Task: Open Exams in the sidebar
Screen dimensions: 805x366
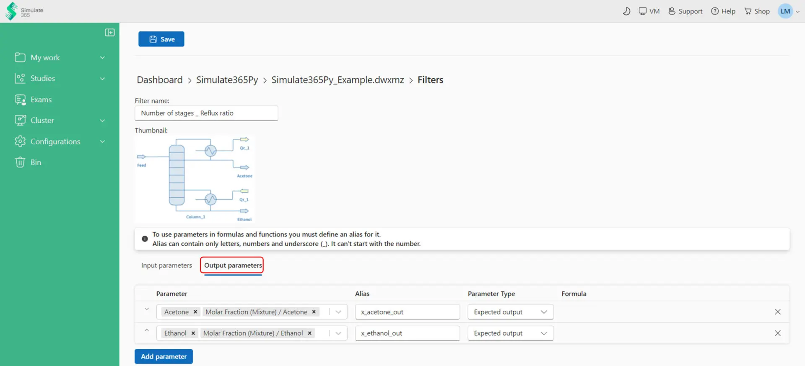Action: tap(41, 100)
